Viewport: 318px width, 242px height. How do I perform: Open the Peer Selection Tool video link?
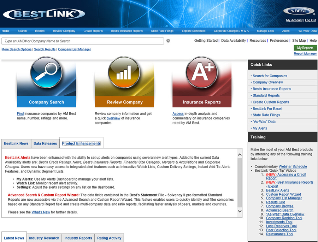point(281,230)
